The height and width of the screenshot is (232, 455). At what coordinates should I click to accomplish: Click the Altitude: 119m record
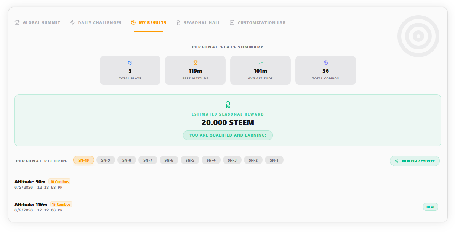tap(228, 207)
